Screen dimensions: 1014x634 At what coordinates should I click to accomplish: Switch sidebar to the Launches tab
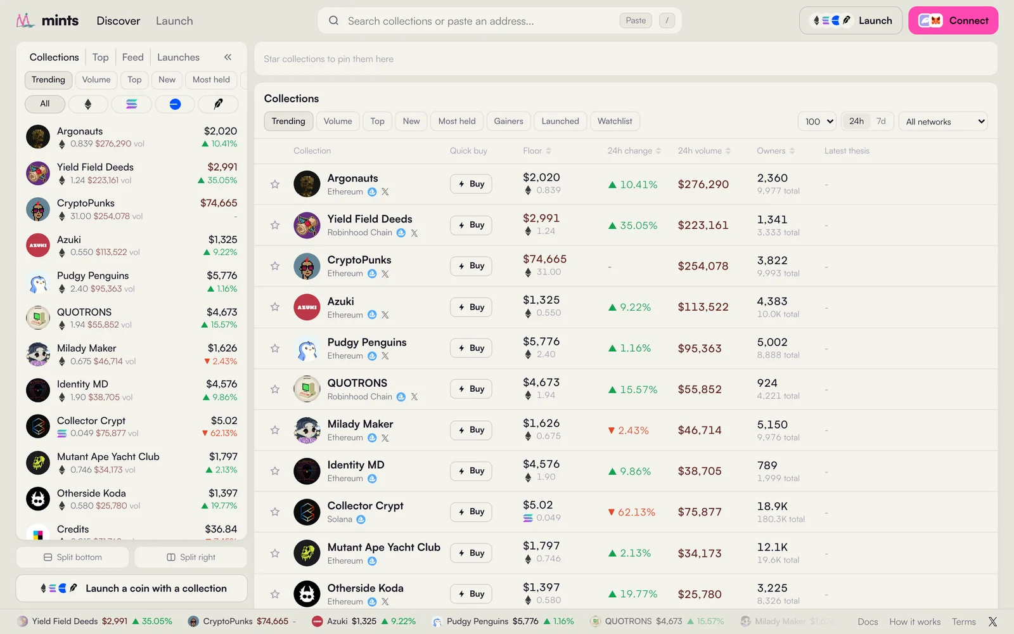178,57
